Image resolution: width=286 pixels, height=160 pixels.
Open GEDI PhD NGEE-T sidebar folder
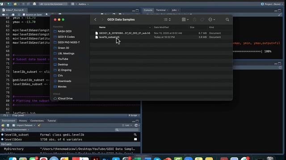click(68, 42)
